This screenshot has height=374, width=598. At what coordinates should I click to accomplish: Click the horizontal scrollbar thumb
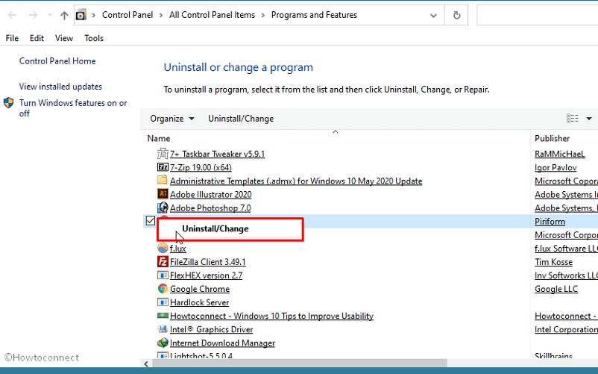299,363
